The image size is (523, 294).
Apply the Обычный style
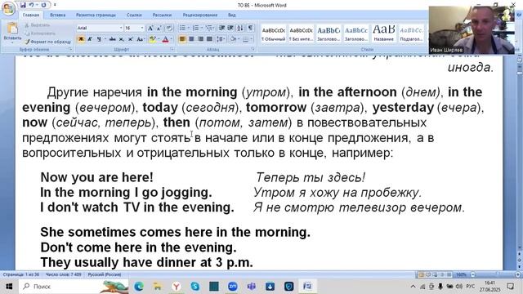pos(273,33)
